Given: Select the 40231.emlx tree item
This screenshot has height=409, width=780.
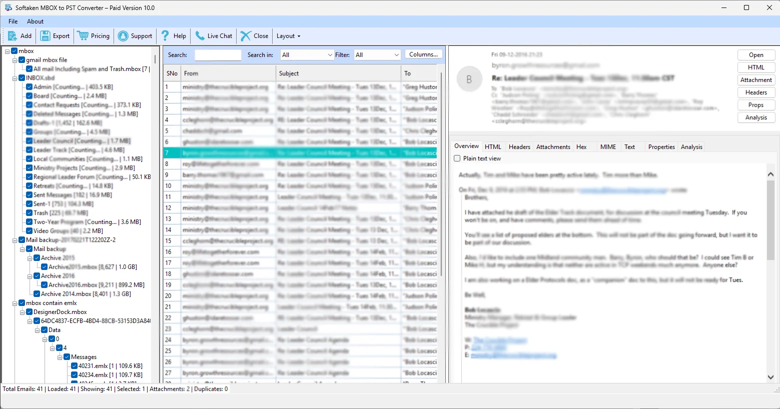Looking at the screenshot, I should (111, 366).
